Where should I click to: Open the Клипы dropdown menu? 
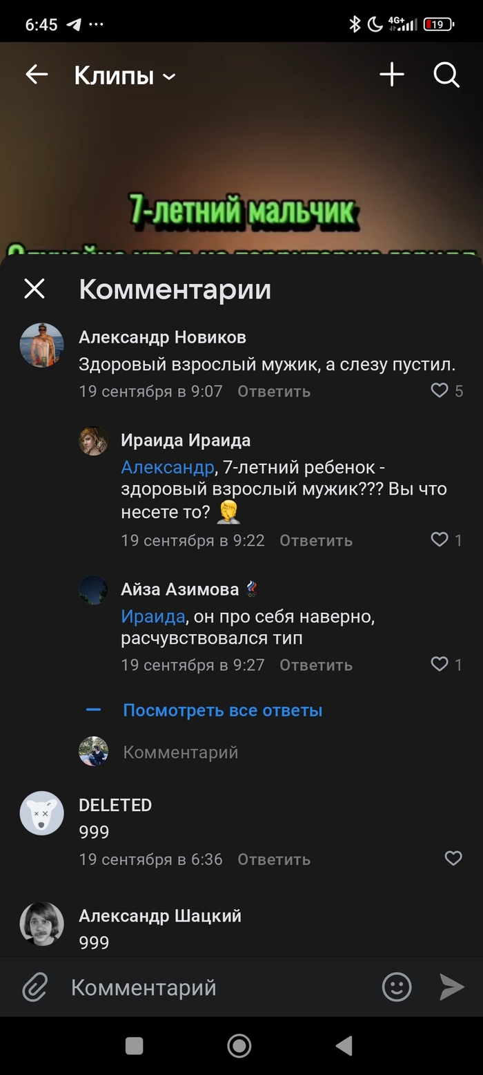[125, 75]
